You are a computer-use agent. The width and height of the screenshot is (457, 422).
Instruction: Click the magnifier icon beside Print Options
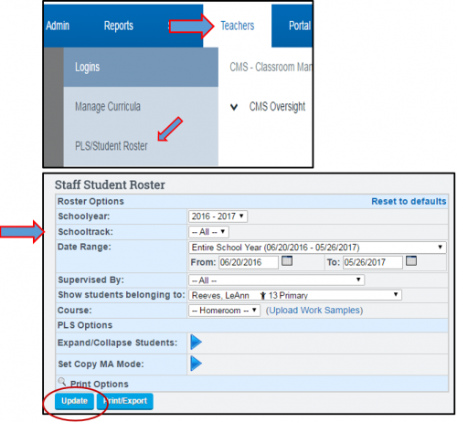(62, 382)
